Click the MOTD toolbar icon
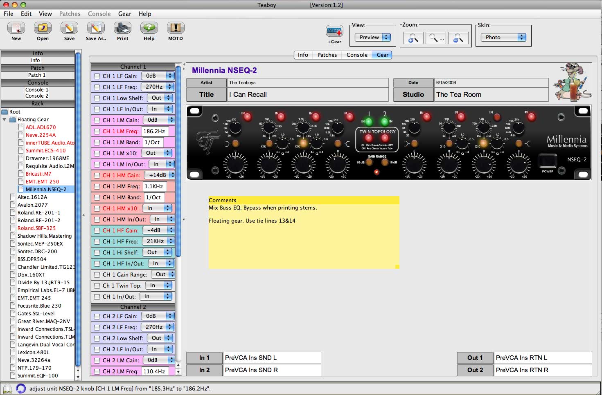Image resolution: width=602 pixels, height=395 pixels. pyautogui.click(x=176, y=28)
